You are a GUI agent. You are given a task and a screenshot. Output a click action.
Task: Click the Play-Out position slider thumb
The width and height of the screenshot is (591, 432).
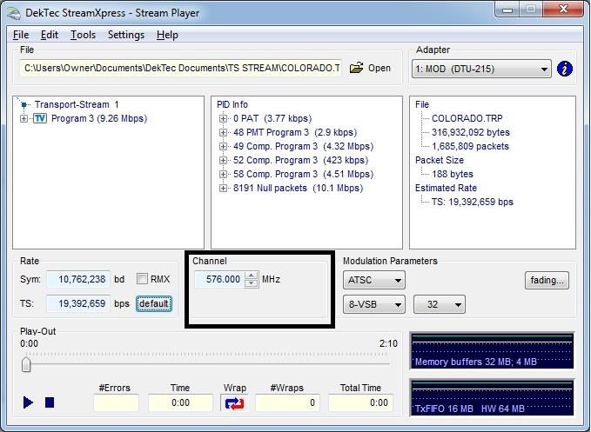(26, 364)
